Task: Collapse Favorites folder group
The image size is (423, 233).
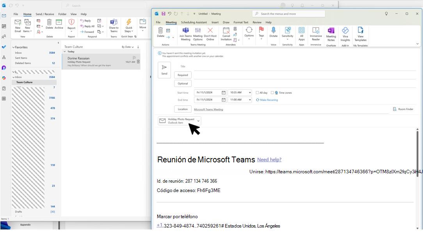Action: (x=14, y=47)
